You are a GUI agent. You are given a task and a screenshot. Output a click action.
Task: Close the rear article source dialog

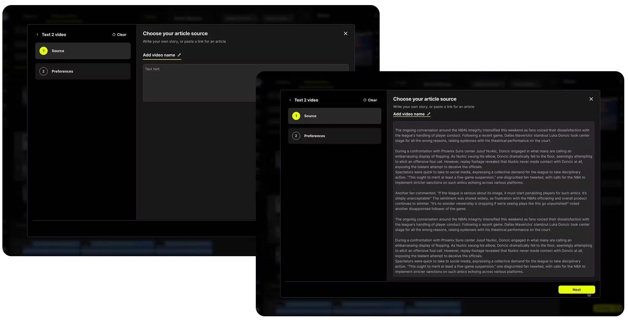pos(345,33)
